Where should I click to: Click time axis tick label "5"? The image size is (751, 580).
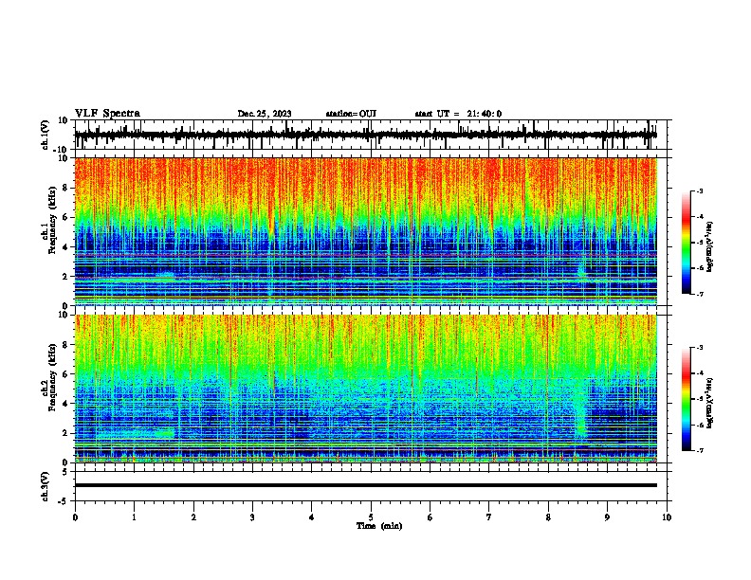coord(371,517)
